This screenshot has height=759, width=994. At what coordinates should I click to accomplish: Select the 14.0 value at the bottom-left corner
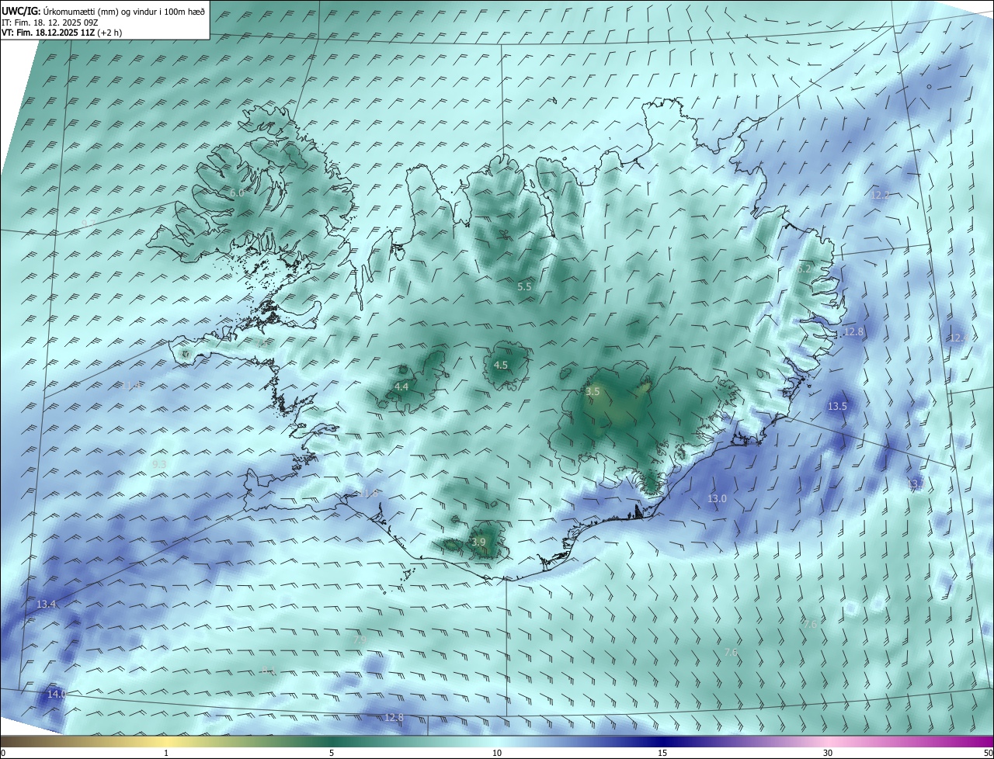57,694
